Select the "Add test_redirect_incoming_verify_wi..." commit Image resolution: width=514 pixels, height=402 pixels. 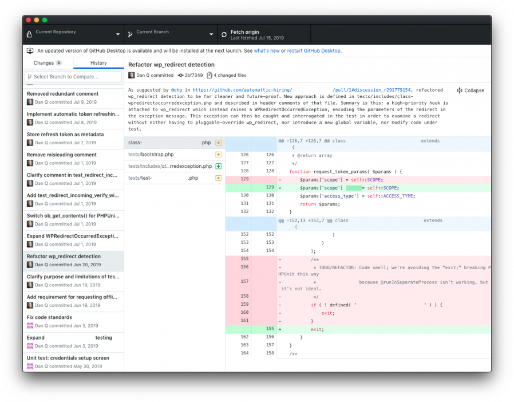click(x=73, y=199)
